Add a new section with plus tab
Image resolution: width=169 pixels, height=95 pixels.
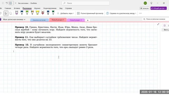coord(88,20)
